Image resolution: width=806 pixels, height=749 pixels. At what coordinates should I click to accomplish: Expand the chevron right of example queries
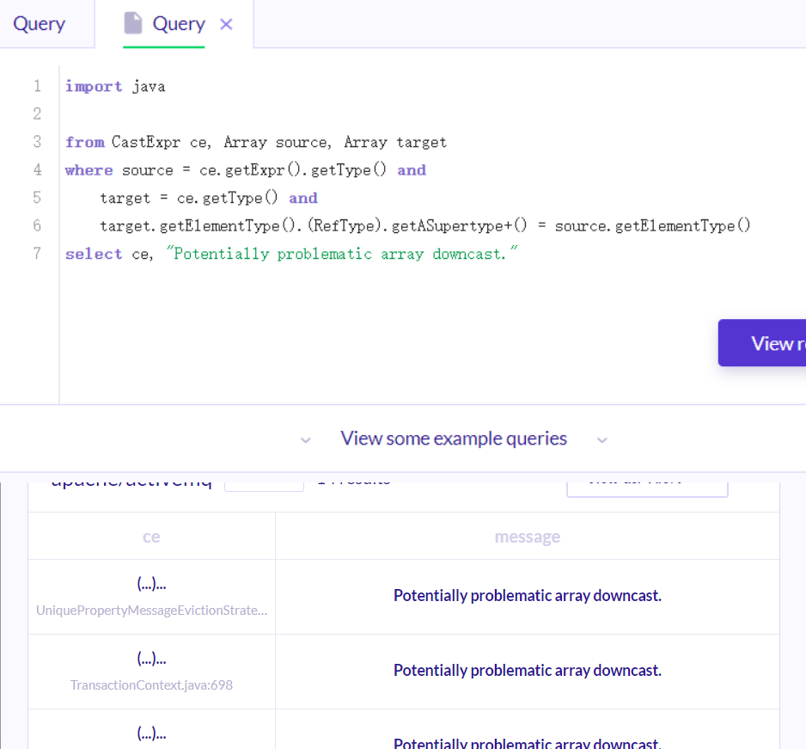pyautogui.click(x=602, y=440)
